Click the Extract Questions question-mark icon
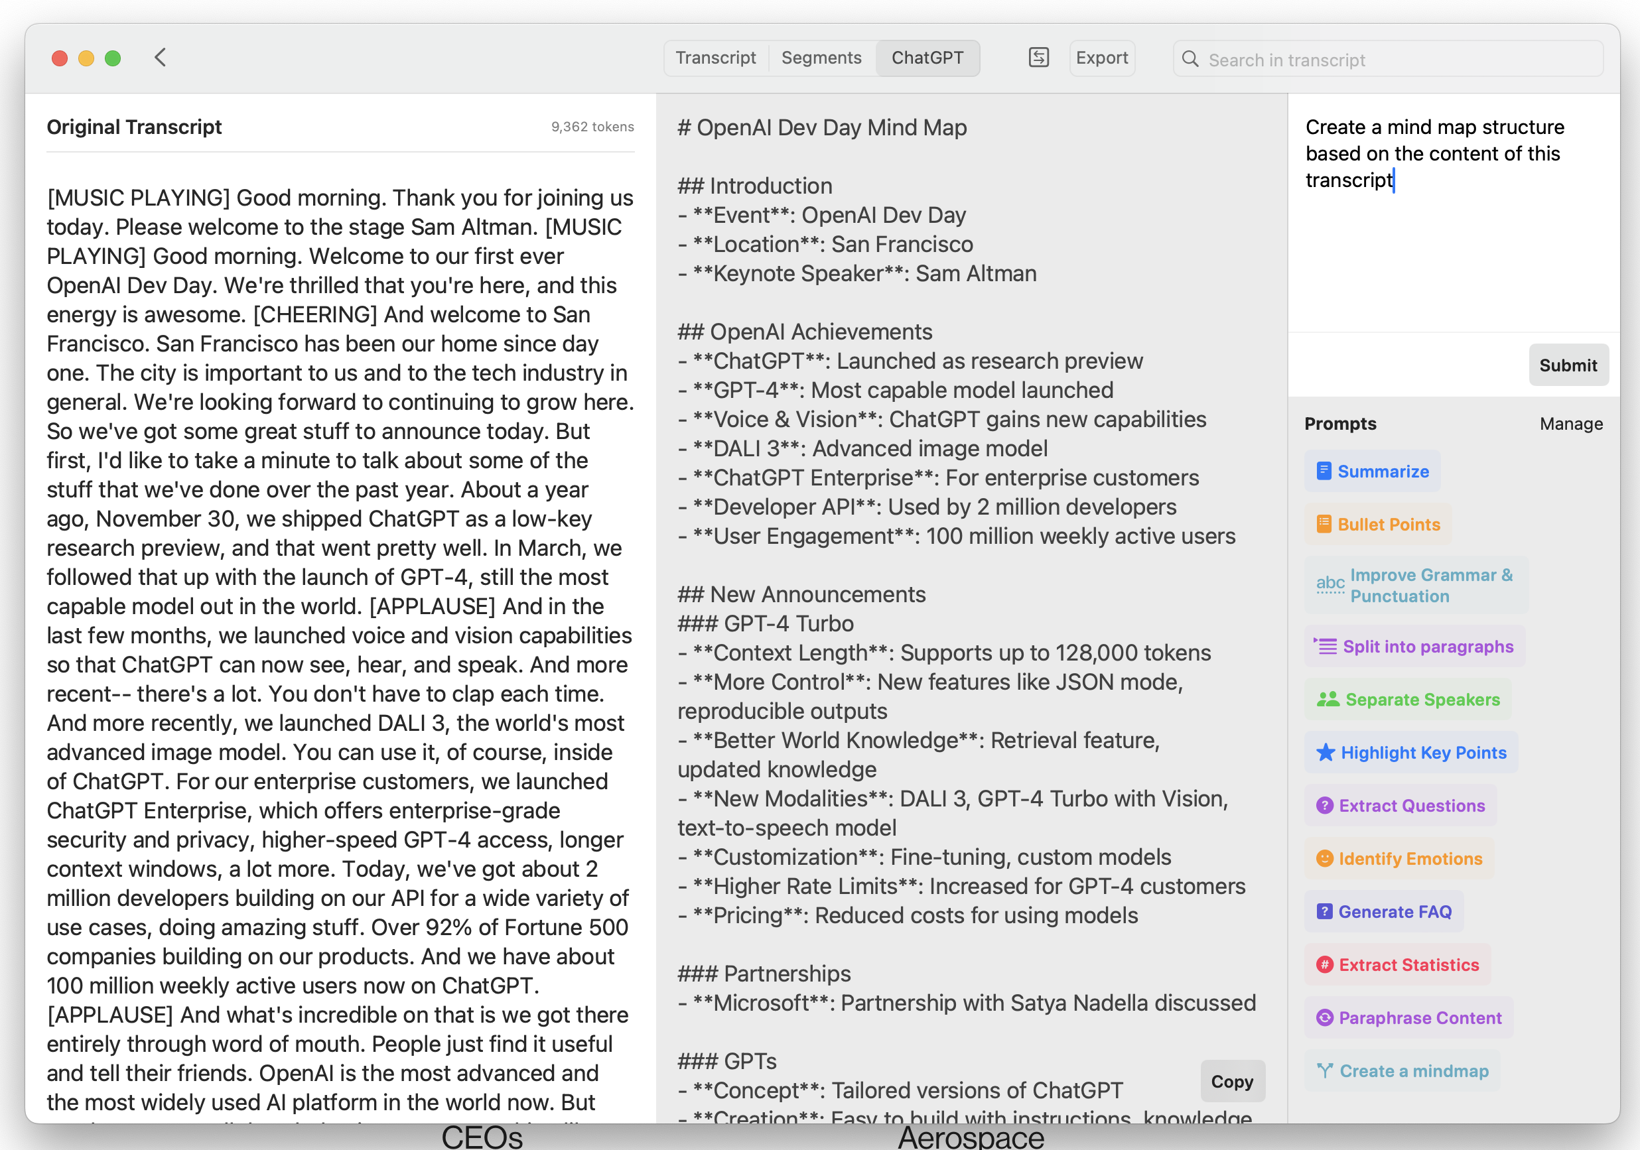The image size is (1640, 1150). pos(1324,805)
